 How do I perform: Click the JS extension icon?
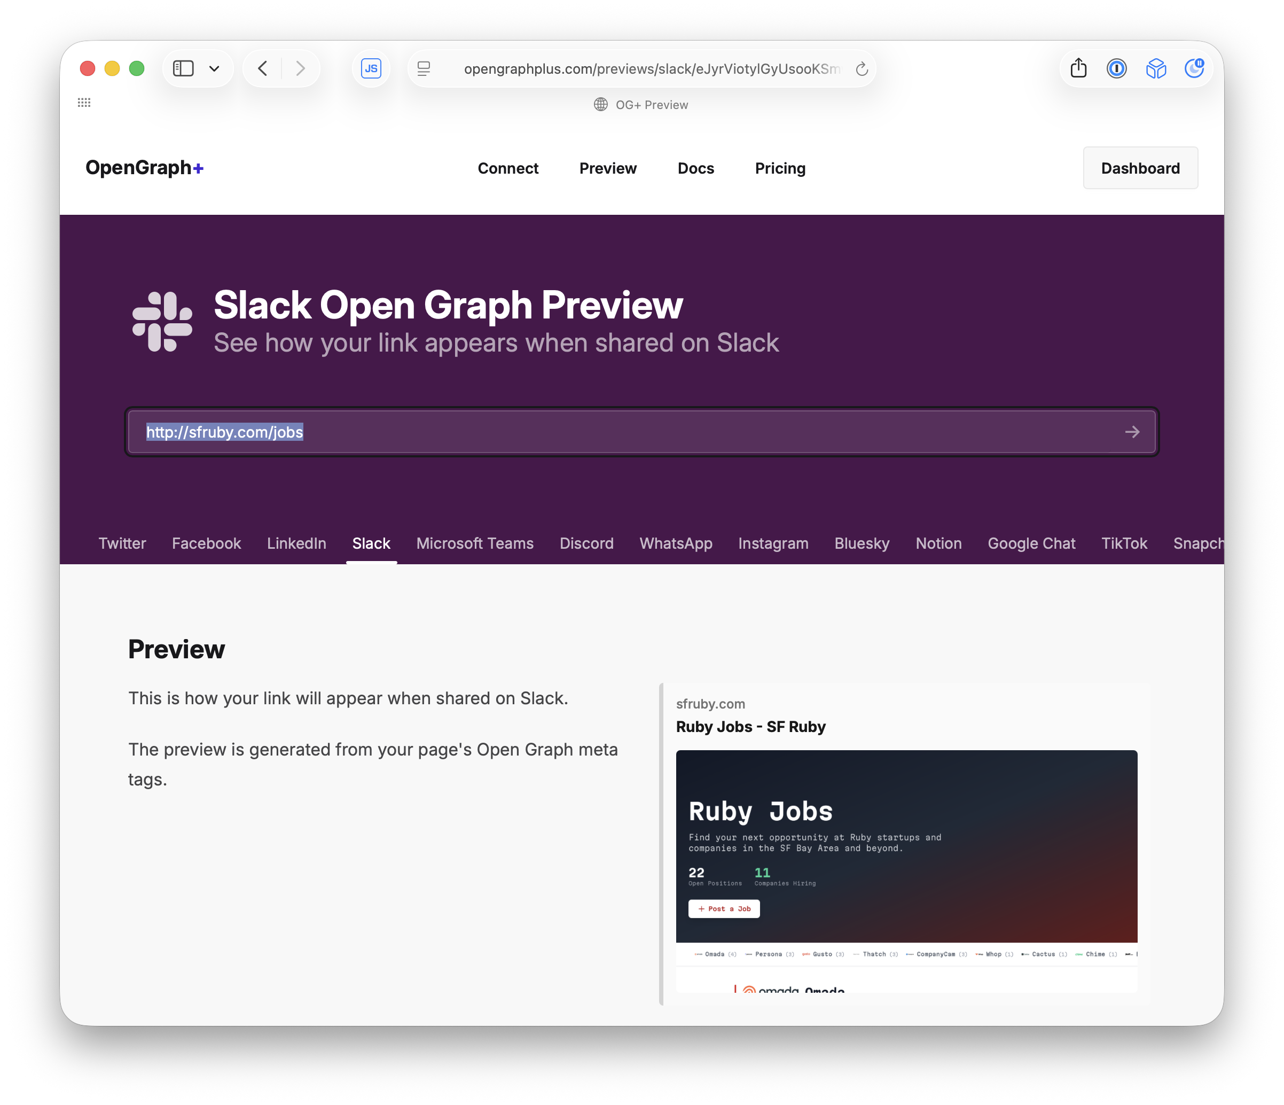click(371, 68)
